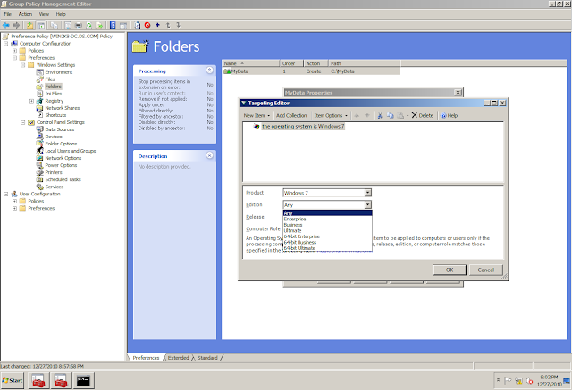
Task: Switch to the Standard tab
Action: (x=207, y=358)
